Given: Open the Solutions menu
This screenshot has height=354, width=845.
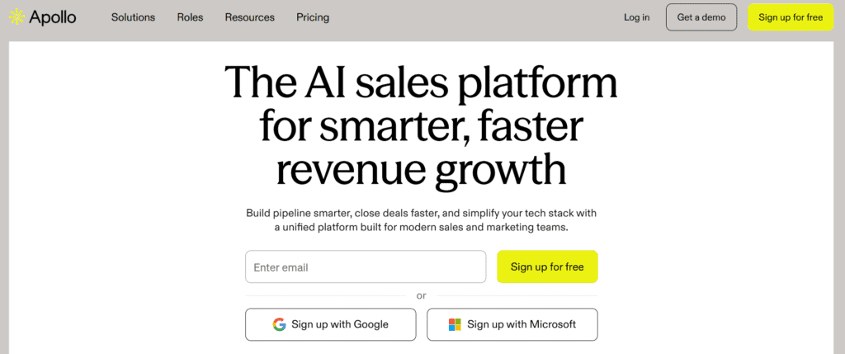Looking at the screenshot, I should 132,17.
